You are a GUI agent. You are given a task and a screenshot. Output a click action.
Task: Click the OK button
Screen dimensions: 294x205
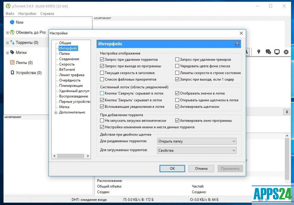172,169
